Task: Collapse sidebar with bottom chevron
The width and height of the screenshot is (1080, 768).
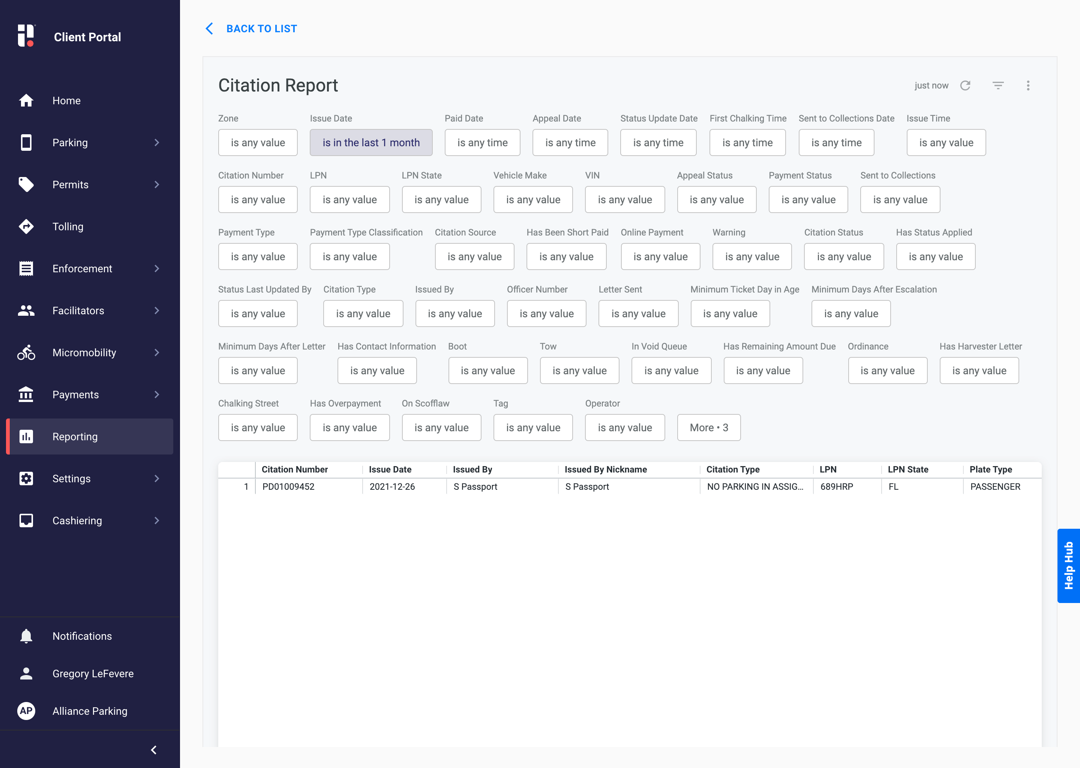Action: click(x=154, y=750)
